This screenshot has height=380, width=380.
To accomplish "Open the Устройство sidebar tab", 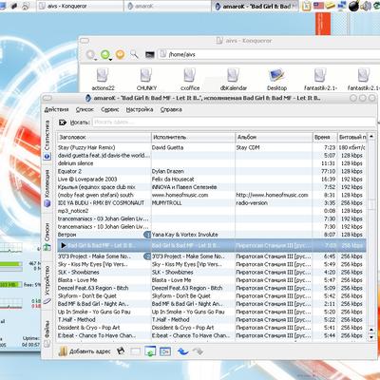I will [47, 284].
